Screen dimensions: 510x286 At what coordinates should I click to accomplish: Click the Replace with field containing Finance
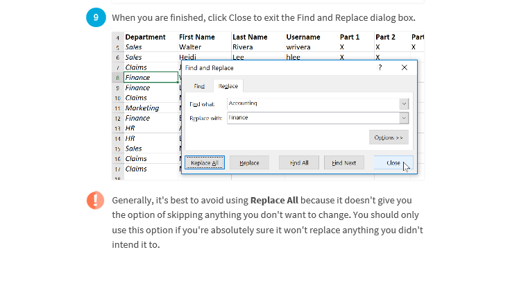[x=313, y=118]
